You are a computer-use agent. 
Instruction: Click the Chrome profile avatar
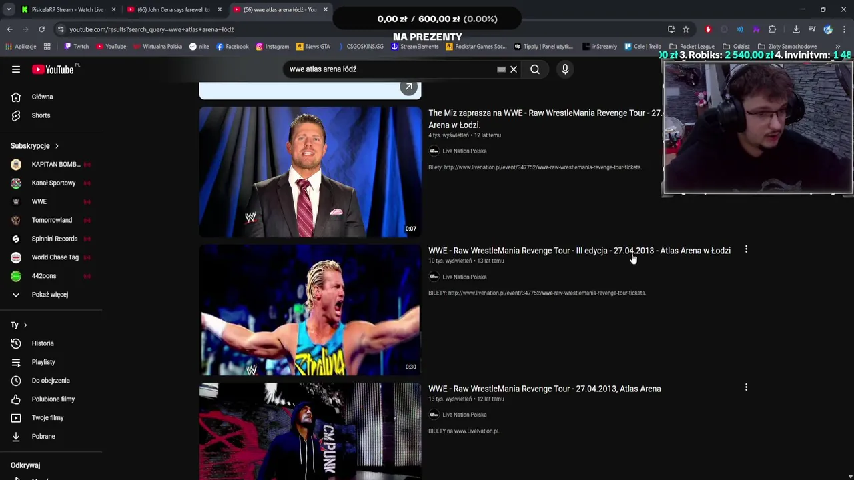(828, 29)
